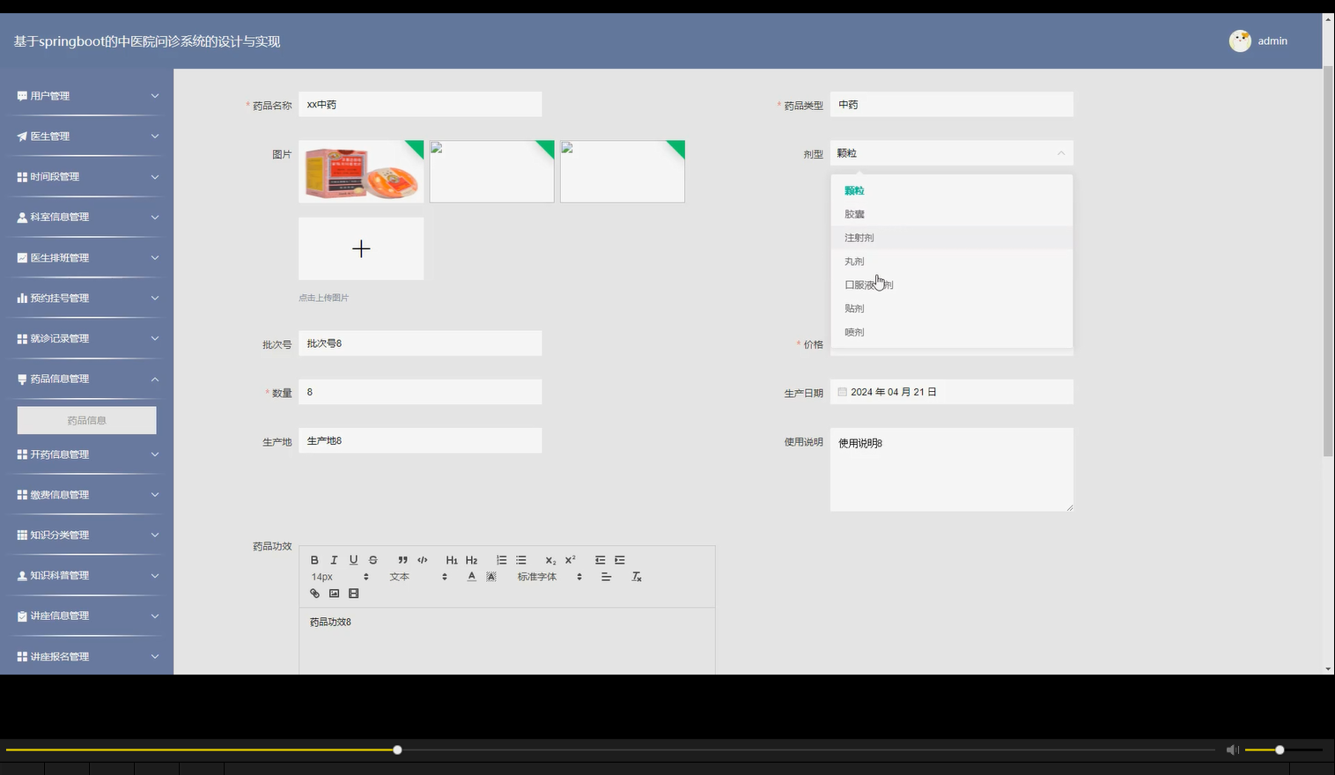Open the 知识分类管理 sidebar section
Viewport: 1335px width, 775px height.
coord(87,535)
